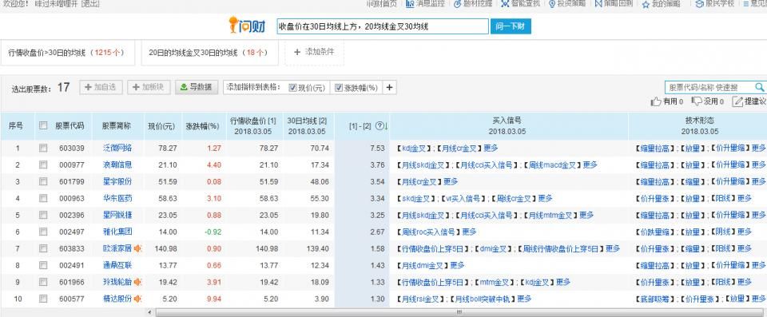Screen dimensions: 767x317
Task: Click the speaker icon next to 欧派家居
Action: (x=138, y=248)
